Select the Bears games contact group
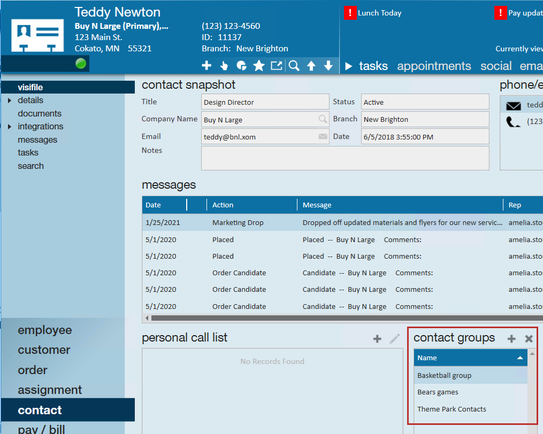 click(x=471, y=392)
